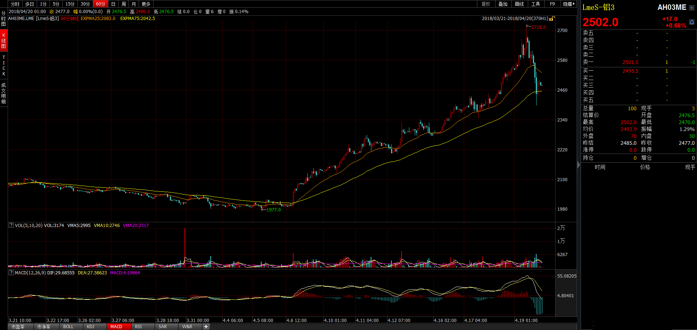This screenshot has width=697, height=330.
Task: Switch to the 分时图 intraday view
Action: pyautogui.click(x=4, y=19)
